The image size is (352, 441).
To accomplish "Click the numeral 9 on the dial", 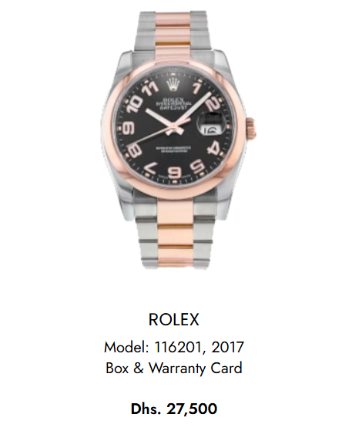I will pyautogui.click(x=128, y=128).
